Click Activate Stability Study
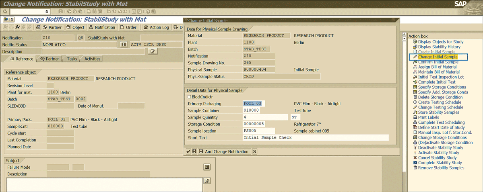This screenshot has height=192, width=483. [438, 153]
